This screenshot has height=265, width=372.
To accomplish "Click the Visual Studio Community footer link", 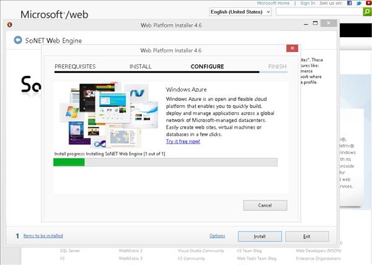I will click(x=201, y=251).
